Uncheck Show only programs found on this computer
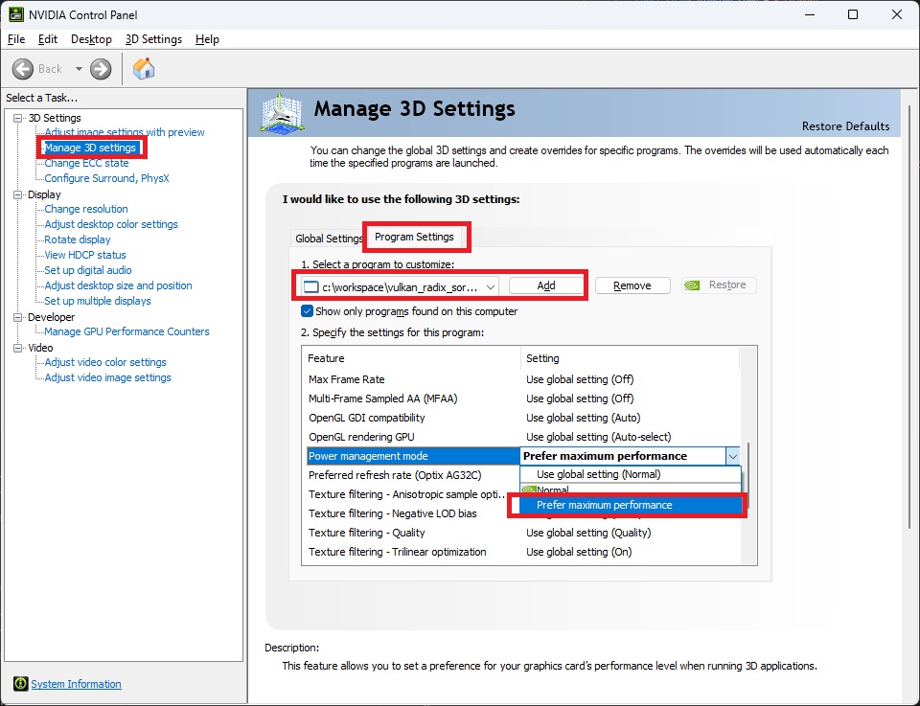The image size is (920, 706). click(x=307, y=310)
